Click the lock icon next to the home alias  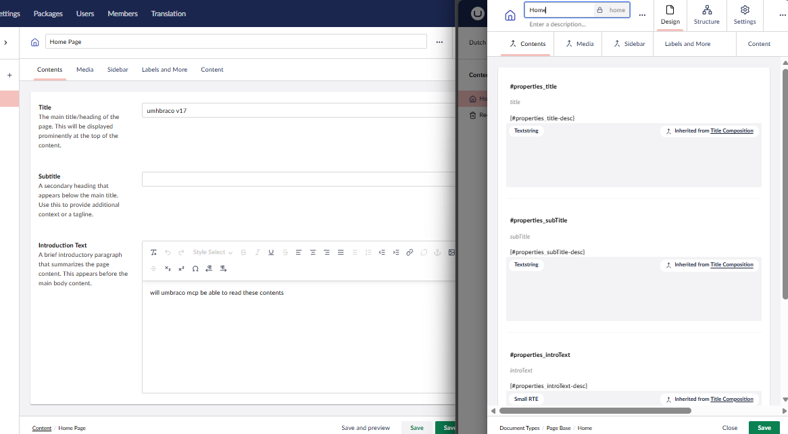(x=599, y=9)
